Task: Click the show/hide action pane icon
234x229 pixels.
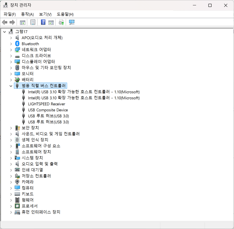Action: coord(51,22)
